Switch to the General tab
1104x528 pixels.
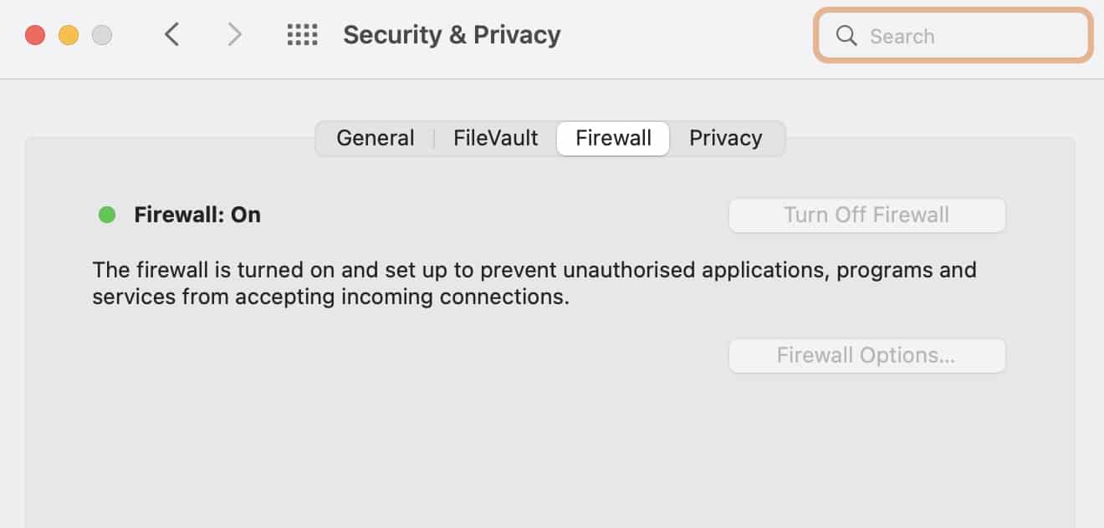tap(376, 138)
